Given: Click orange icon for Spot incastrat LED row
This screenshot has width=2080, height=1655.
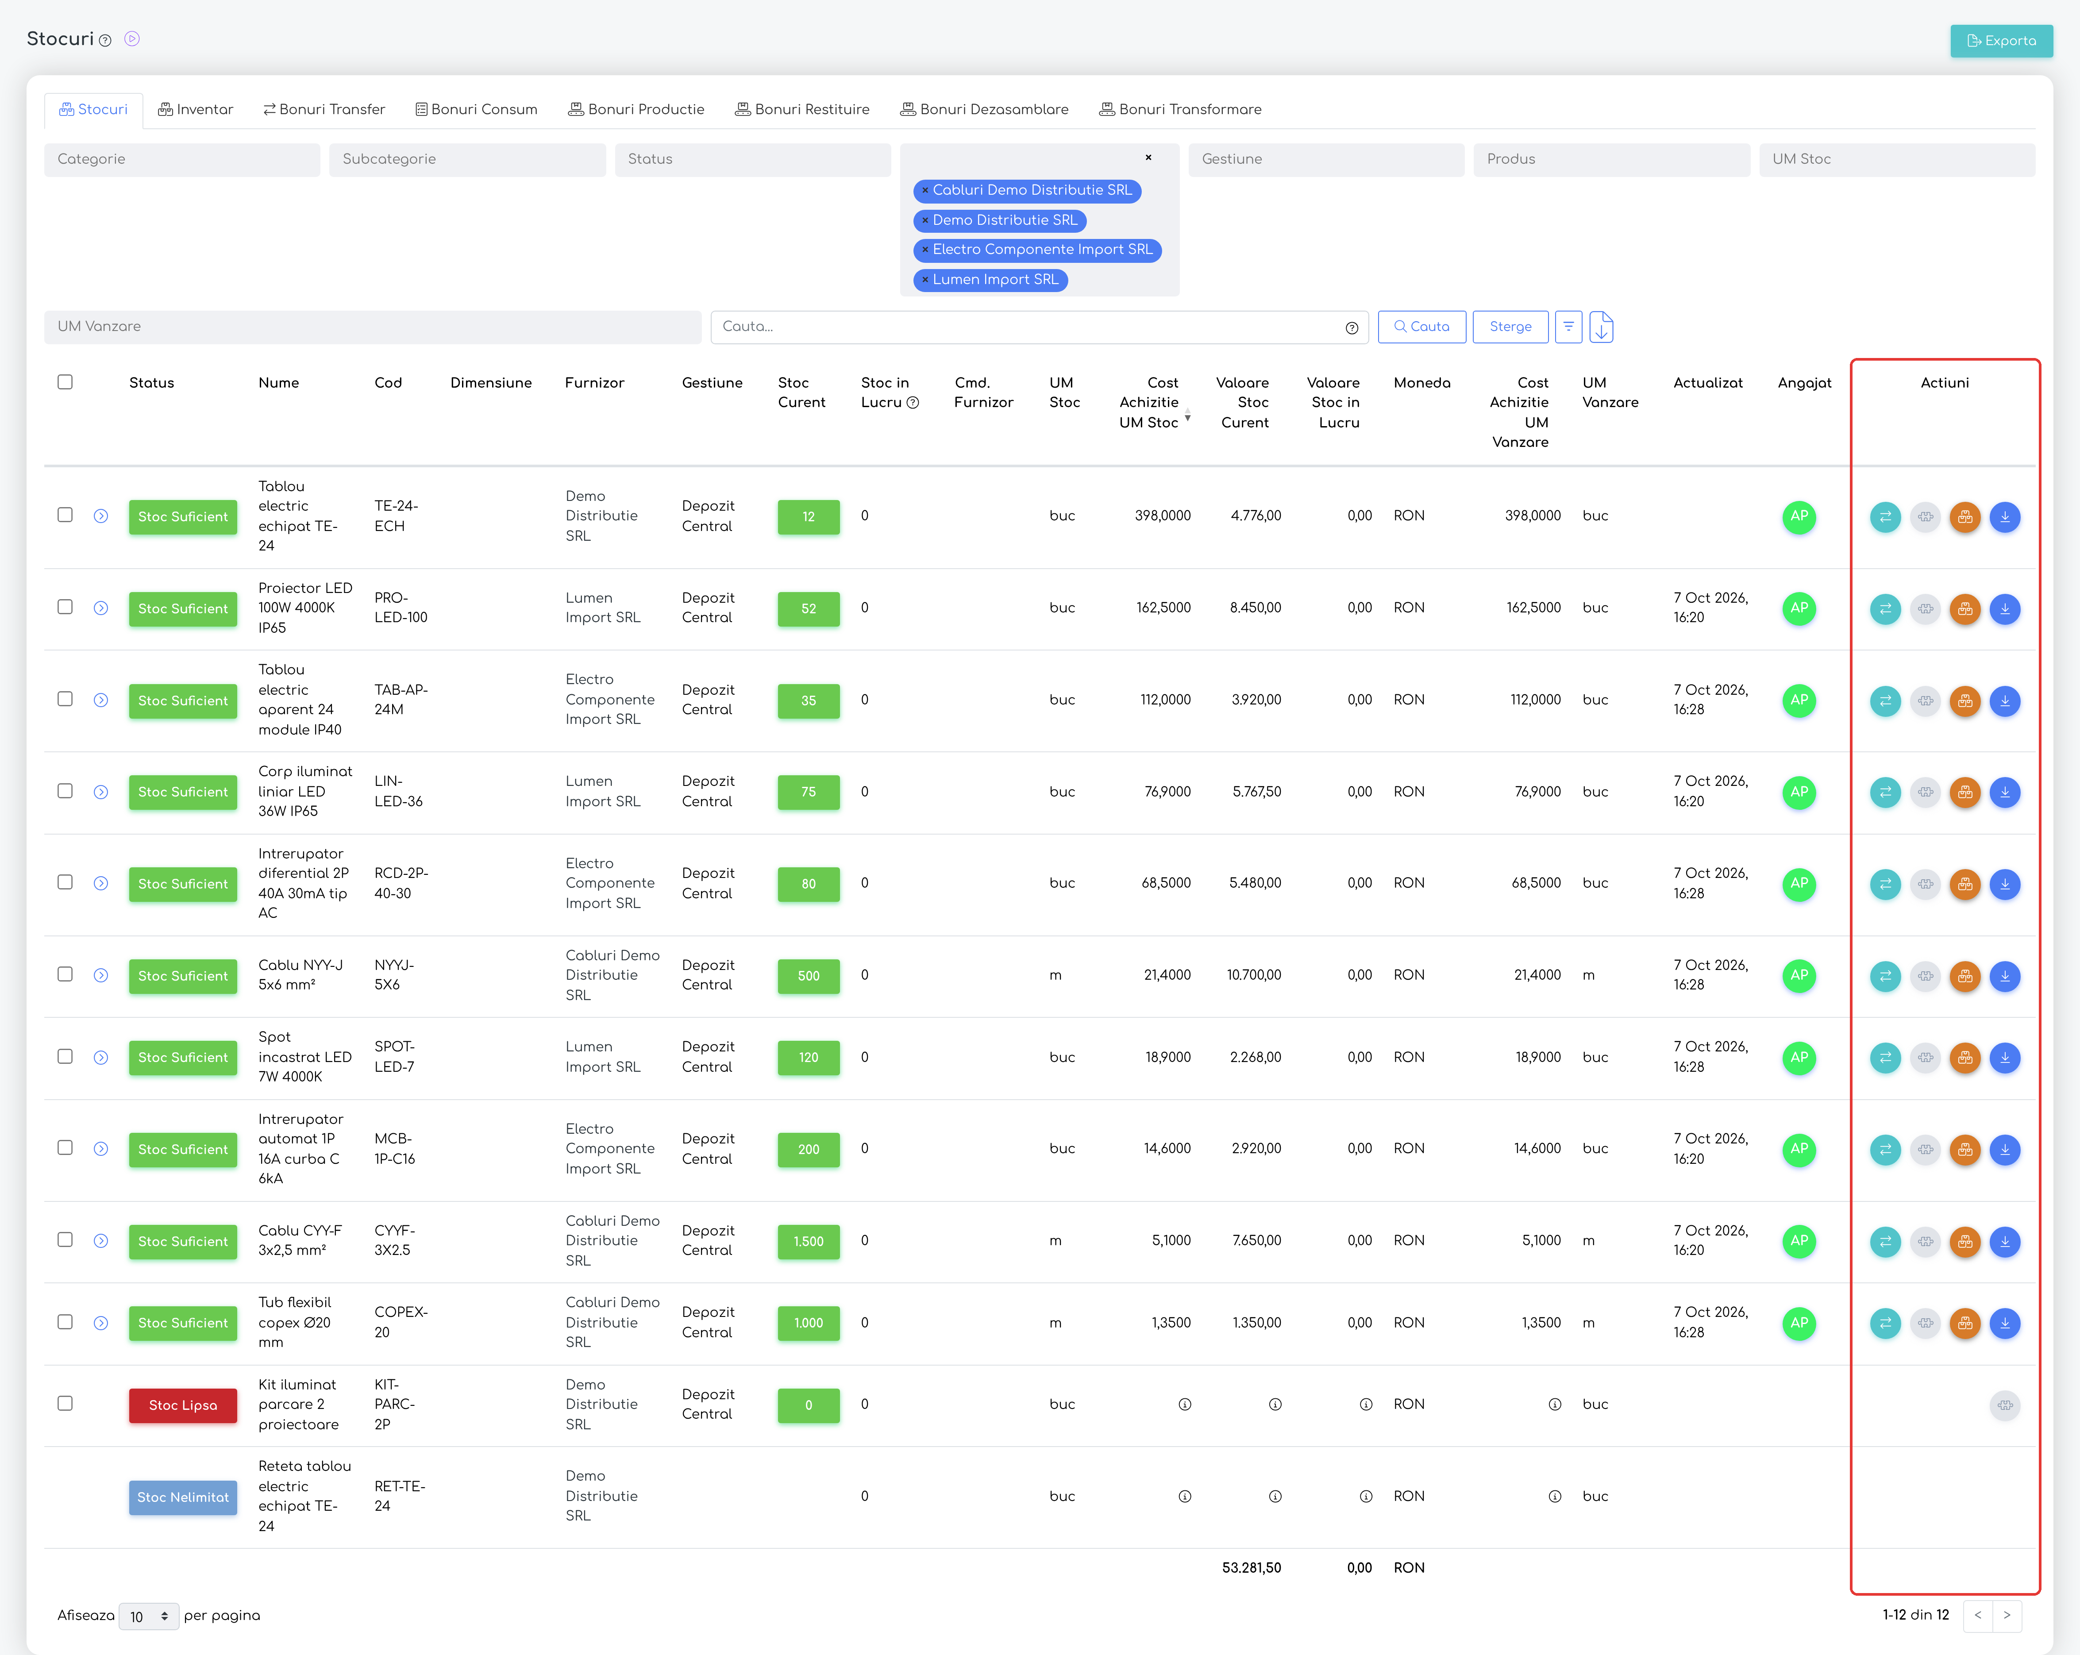Looking at the screenshot, I should tap(1965, 1058).
